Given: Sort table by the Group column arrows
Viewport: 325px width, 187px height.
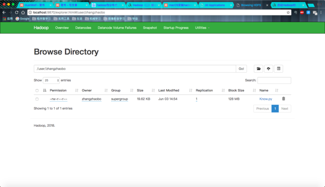Looking at the screenshot, I should tap(132, 90).
